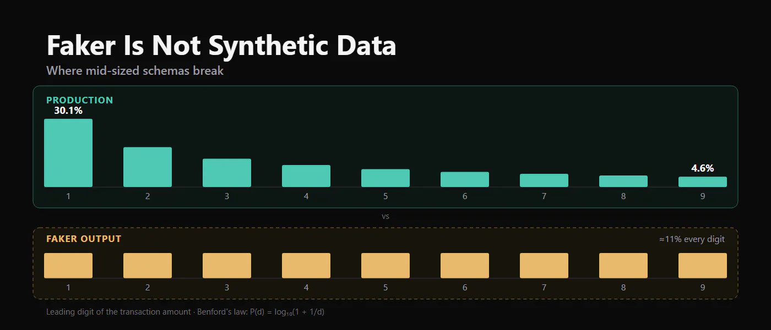Click the '4.6%' value label
The width and height of the screenshot is (771, 330).
(x=703, y=168)
